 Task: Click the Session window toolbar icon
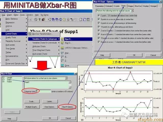(x=80, y=19)
